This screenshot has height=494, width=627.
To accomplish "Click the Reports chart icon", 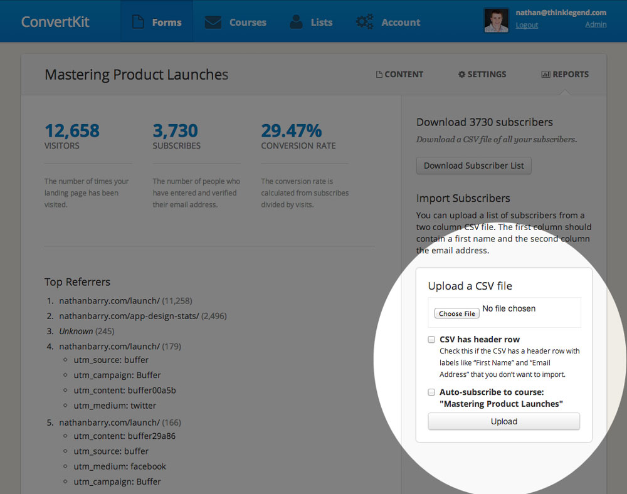I will (545, 75).
